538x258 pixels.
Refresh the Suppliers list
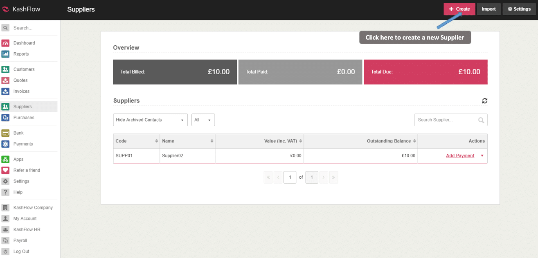(484, 101)
